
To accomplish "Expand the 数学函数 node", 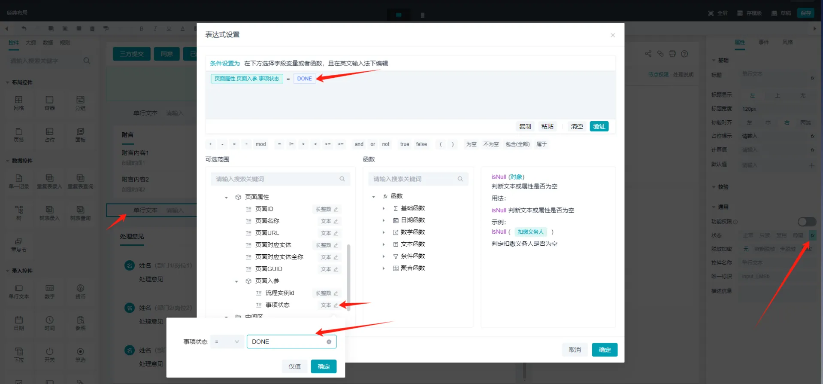I will point(384,232).
